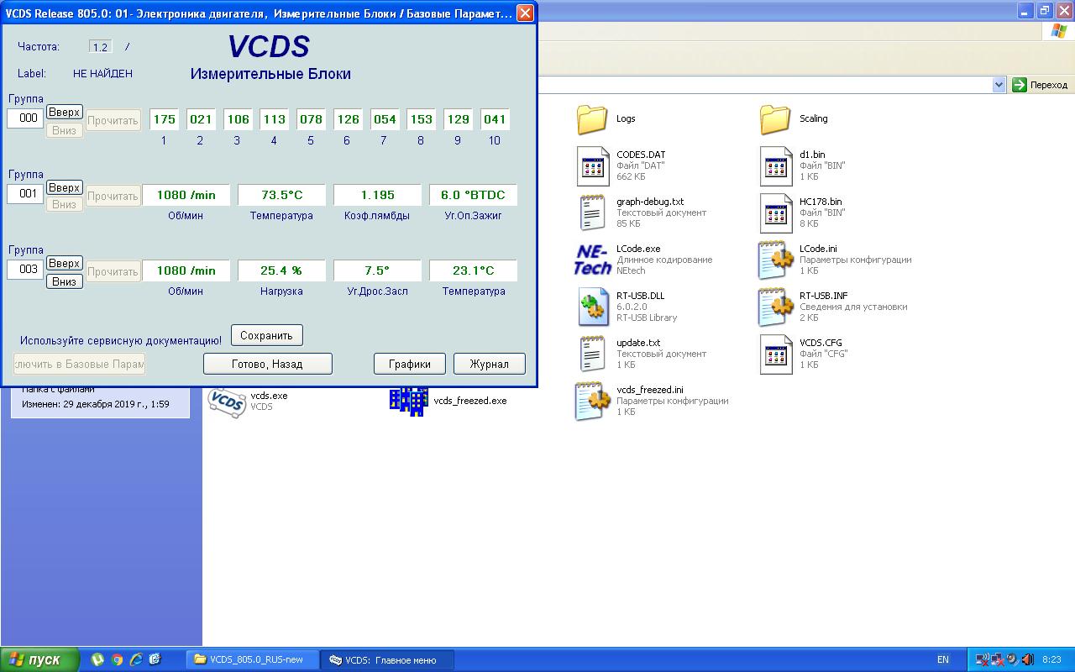The width and height of the screenshot is (1075, 672).
Task: Open the Logs folder icon
Action: pos(592,119)
